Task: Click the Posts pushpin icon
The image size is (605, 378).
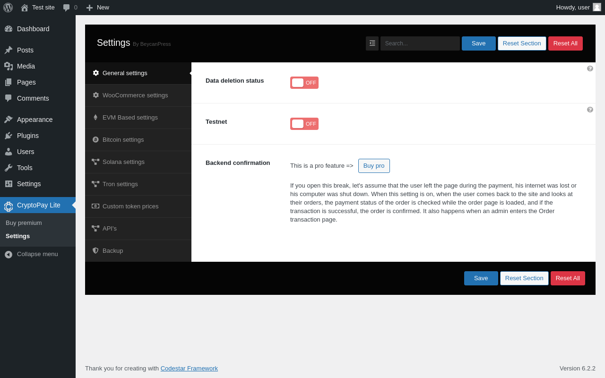Action: point(9,50)
